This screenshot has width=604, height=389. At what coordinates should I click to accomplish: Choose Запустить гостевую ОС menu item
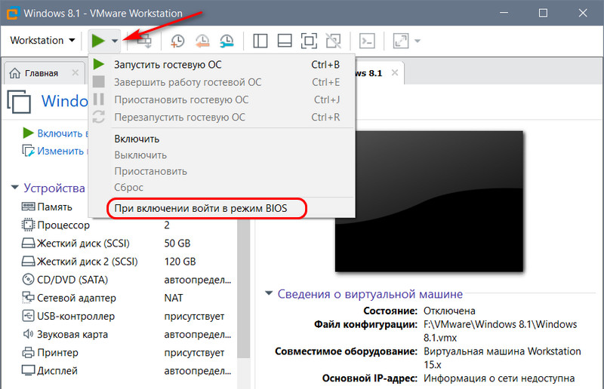tap(222, 65)
